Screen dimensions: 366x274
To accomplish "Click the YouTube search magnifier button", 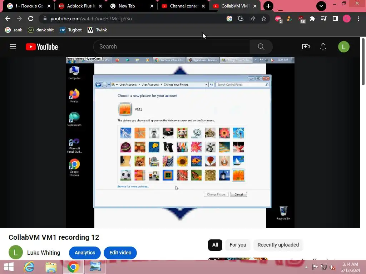I will (x=261, y=47).
